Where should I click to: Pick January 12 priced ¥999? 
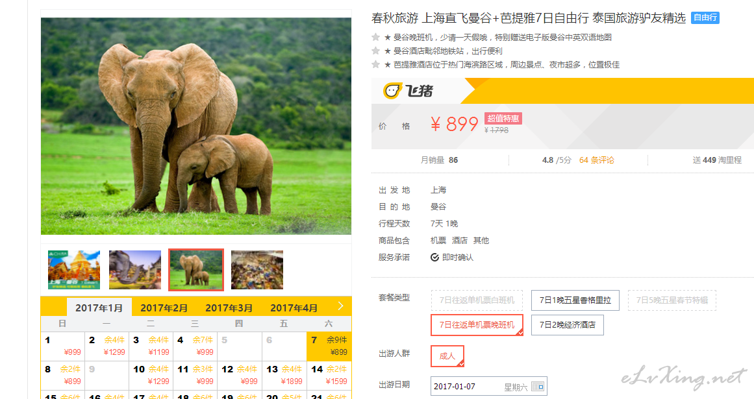coord(240,376)
